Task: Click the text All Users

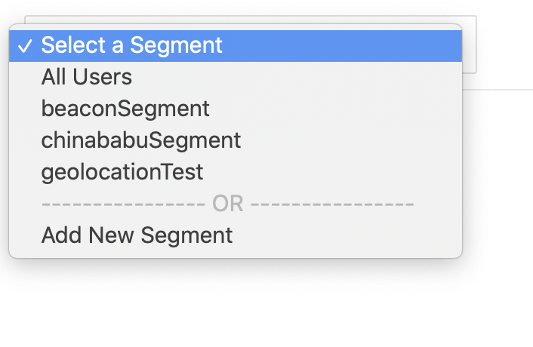Action: [87, 77]
